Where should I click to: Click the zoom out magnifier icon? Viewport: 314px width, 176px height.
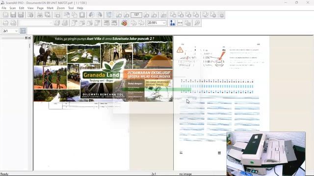(x=141, y=23)
